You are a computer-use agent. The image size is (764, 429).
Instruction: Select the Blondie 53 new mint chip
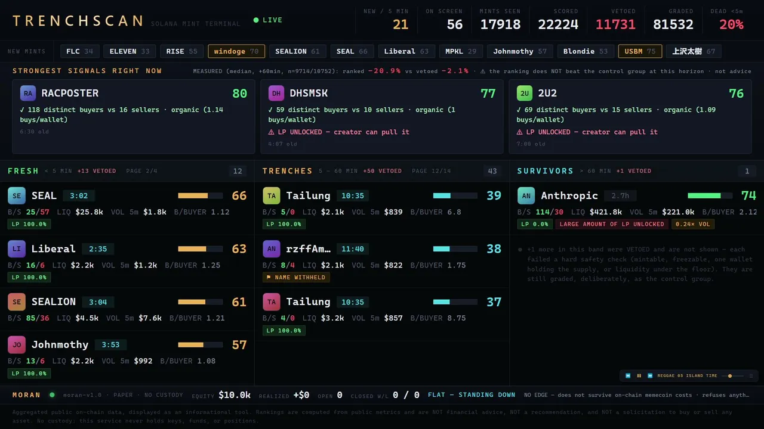[x=586, y=51]
